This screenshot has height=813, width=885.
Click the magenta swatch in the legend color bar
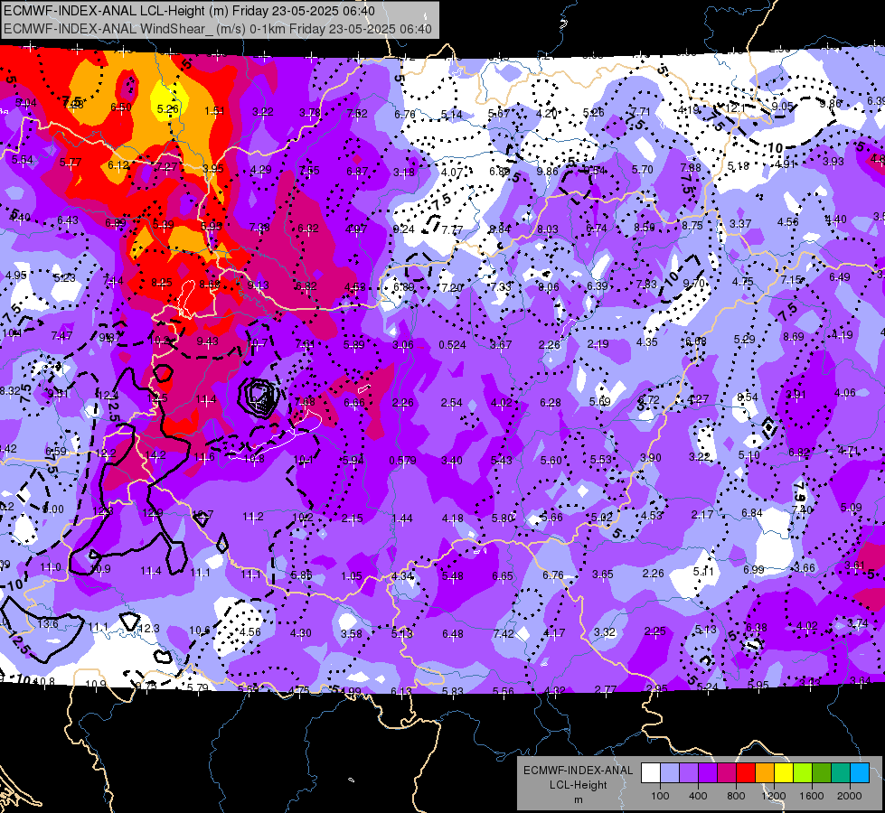[x=727, y=773]
